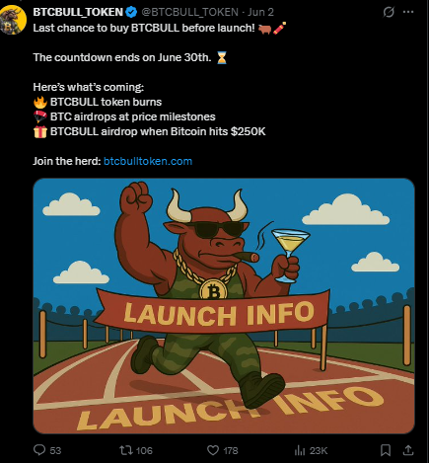Click the 106 reposts count

(144, 450)
